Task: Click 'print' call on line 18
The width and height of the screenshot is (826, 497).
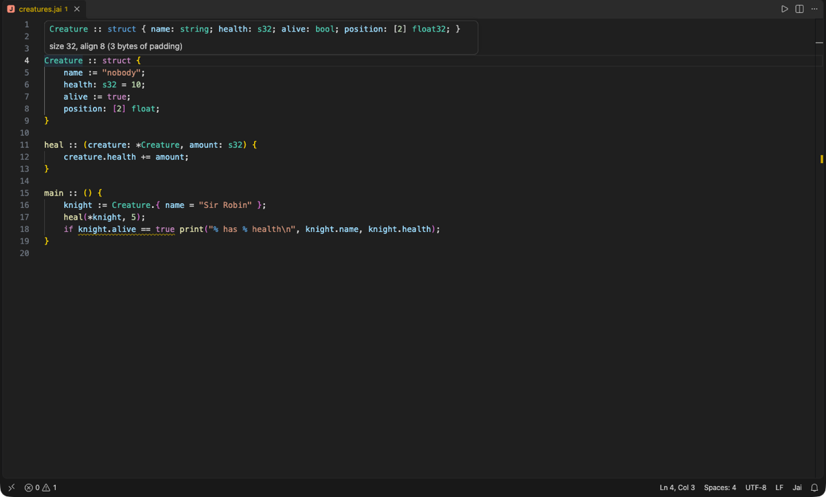Action: (x=191, y=229)
